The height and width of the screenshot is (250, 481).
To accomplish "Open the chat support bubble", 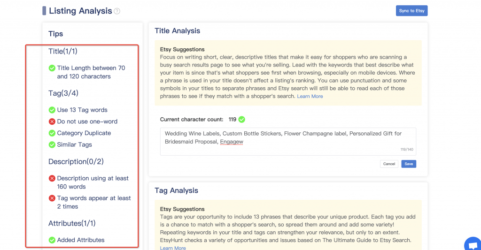I will (x=472, y=245).
